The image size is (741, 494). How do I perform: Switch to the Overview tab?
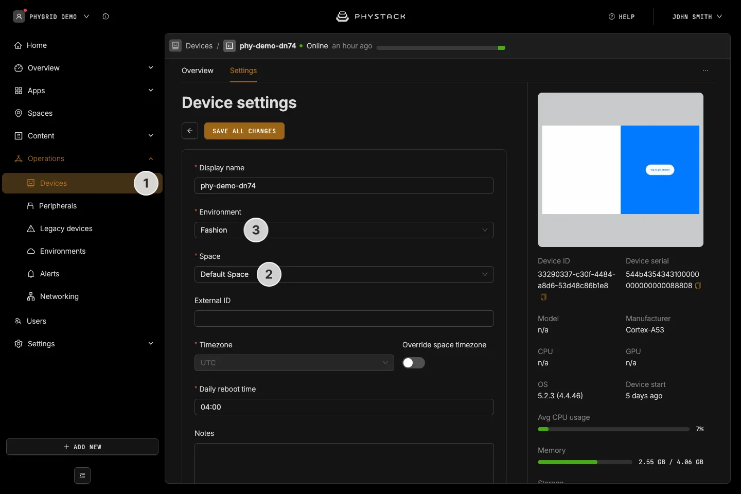[x=198, y=70]
